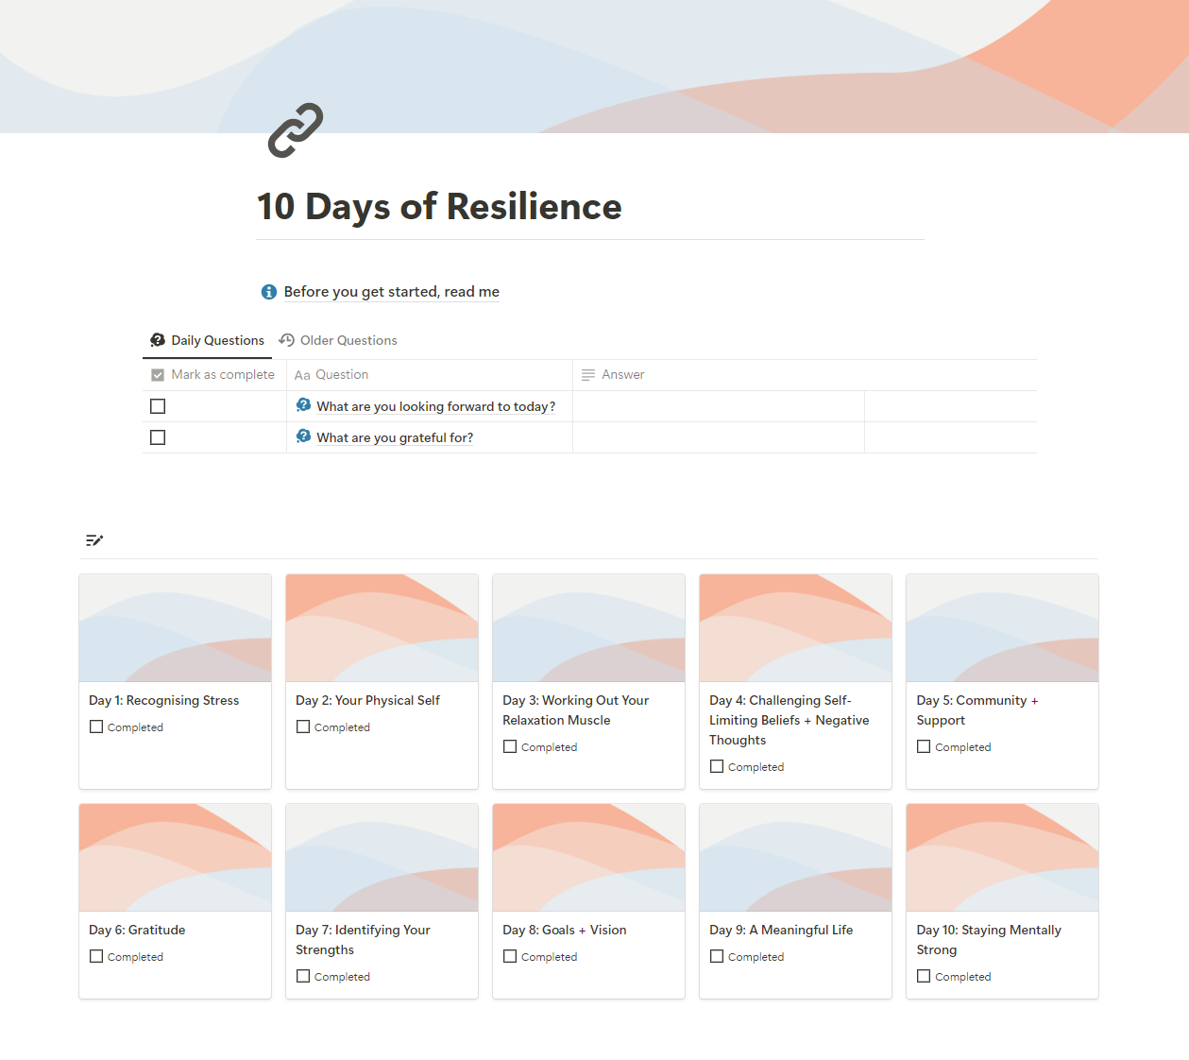
Task: Open Day 2: Your Physical Self cover
Action: click(x=382, y=628)
